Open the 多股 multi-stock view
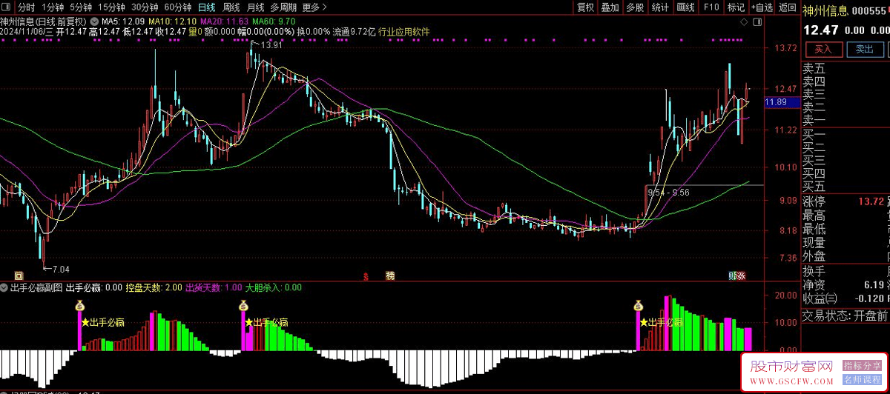This screenshot has width=890, height=394. click(635, 7)
